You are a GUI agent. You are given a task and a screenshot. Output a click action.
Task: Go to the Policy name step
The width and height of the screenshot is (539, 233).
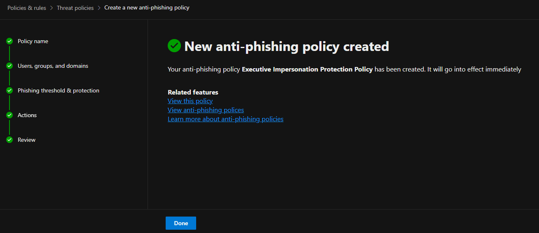(x=33, y=41)
